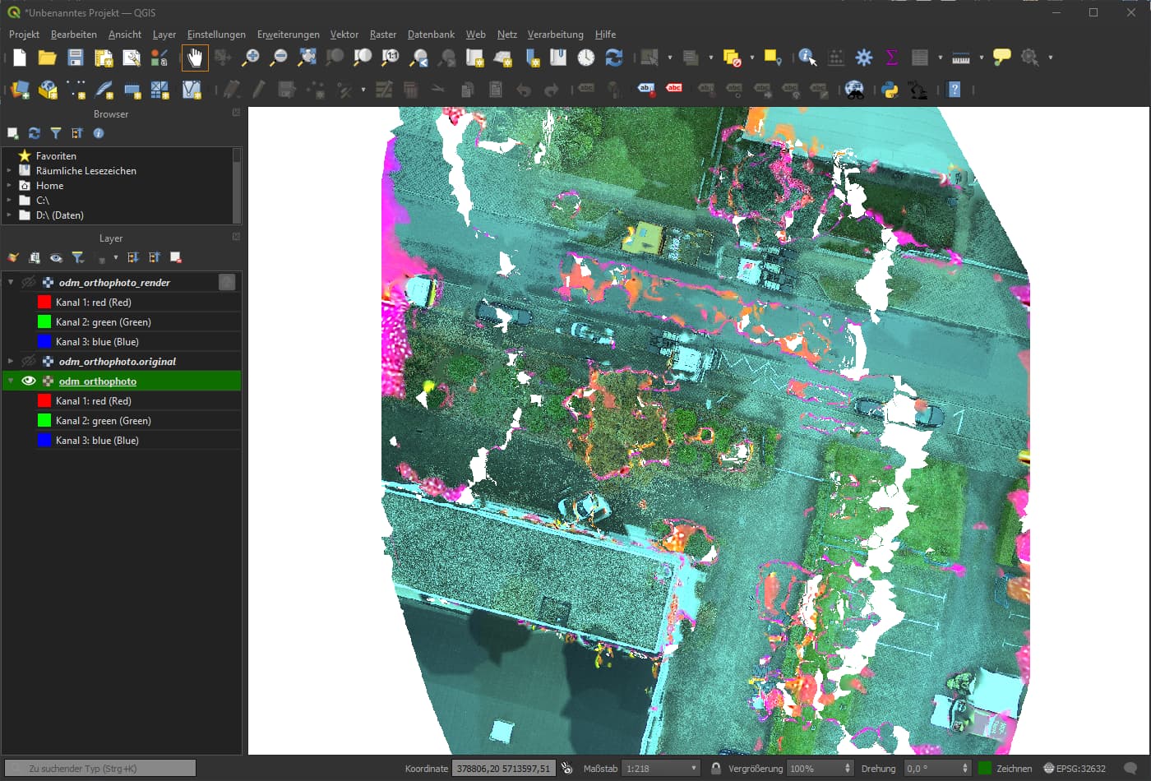Activate the Zoom Out tool
Image resolution: width=1151 pixels, height=781 pixels.
coord(280,58)
